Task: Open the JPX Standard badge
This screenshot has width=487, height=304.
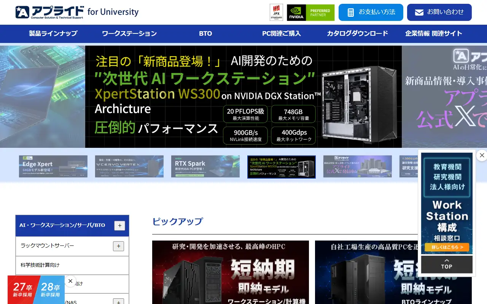Action: (x=276, y=13)
